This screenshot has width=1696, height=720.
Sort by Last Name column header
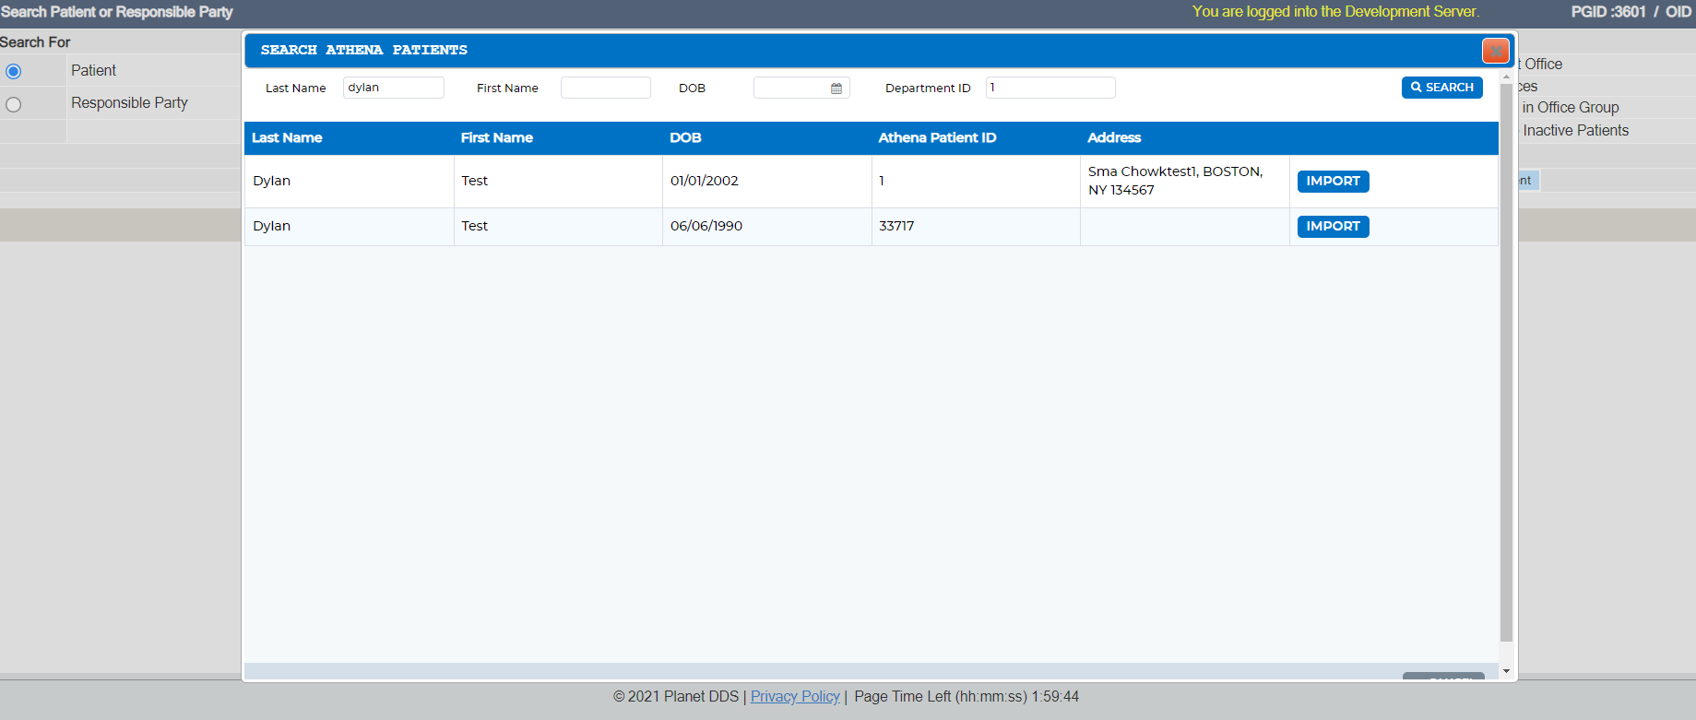coord(287,138)
